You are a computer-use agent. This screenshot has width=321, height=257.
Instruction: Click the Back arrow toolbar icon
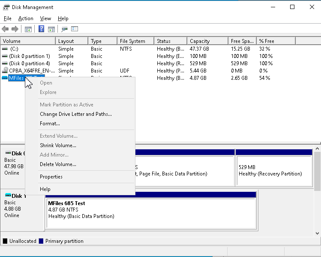(x=5, y=29)
